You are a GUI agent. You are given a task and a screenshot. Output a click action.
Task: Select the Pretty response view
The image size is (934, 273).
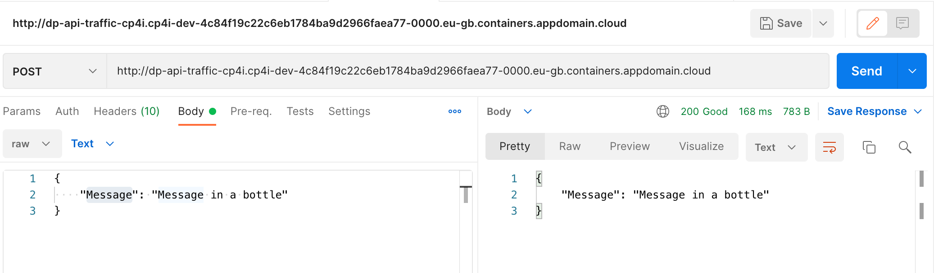coord(515,146)
